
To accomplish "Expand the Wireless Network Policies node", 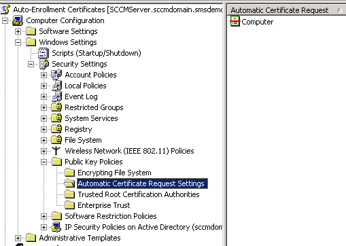I will [x=44, y=152].
